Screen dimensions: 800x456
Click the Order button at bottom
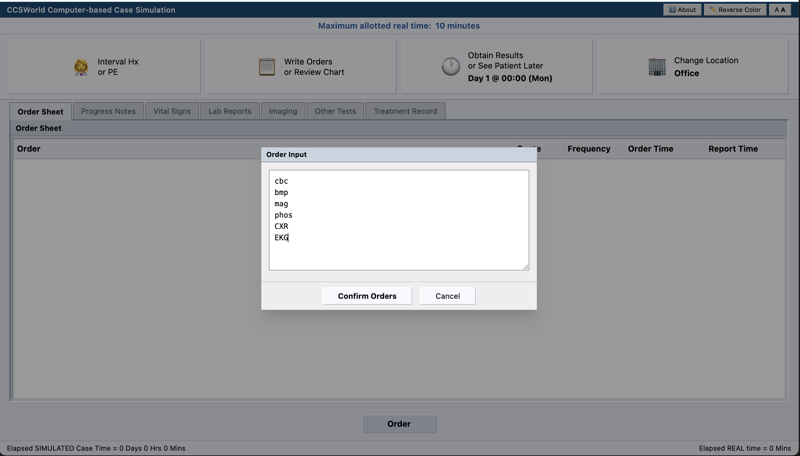point(399,424)
